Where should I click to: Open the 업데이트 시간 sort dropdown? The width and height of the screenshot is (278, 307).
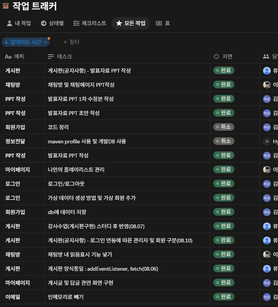(26, 42)
